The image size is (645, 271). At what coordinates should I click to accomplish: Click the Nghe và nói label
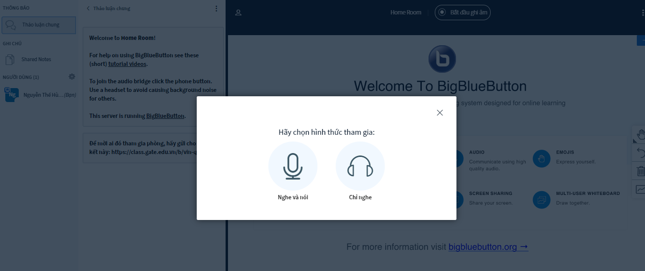293,197
